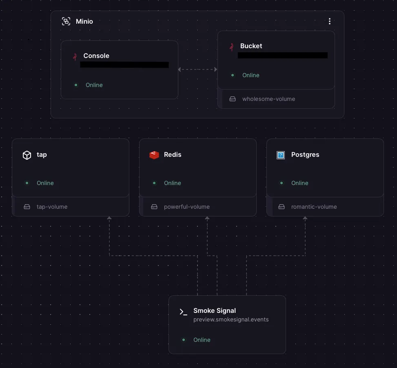
Task: Click the Online status of Smoke Signal
Action: coord(202,340)
